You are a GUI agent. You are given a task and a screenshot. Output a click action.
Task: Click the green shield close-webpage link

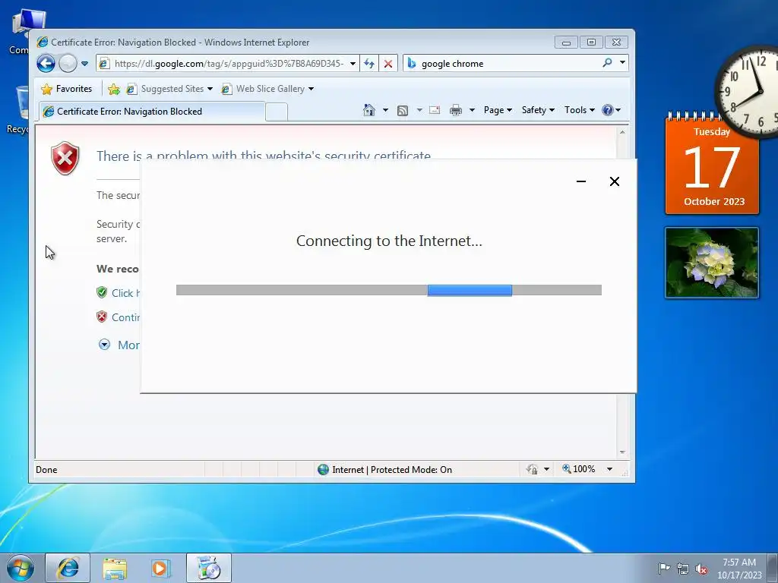(x=118, y=293)
